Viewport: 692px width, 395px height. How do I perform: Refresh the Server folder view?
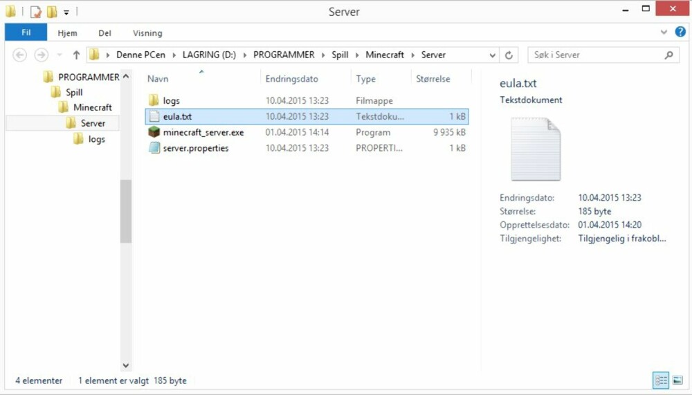pos(509,55)
